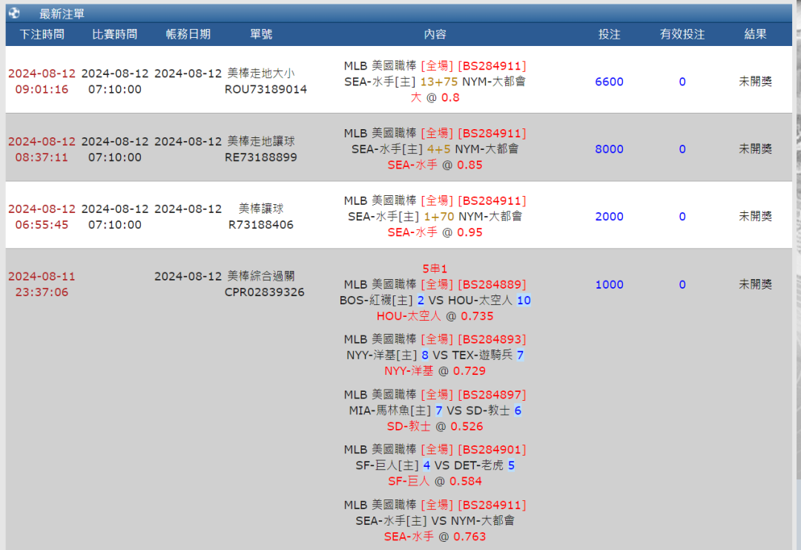Click the 最新注單 panel title

(x=62, y=14)
